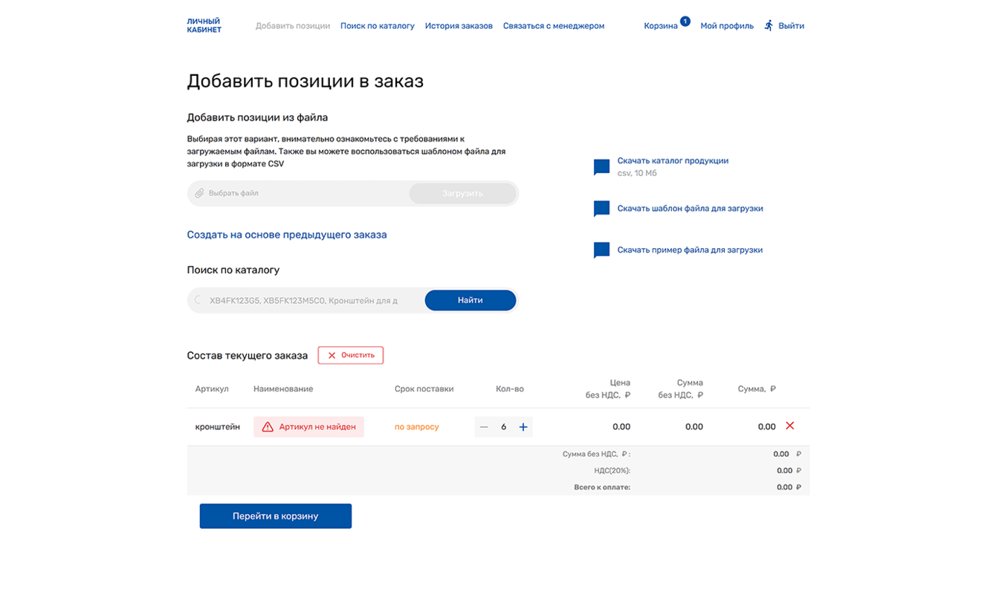Click the paperclip attach file icon

click(199, 193)
